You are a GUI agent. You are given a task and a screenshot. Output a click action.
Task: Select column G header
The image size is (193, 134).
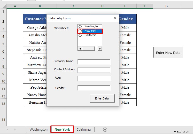166,6
